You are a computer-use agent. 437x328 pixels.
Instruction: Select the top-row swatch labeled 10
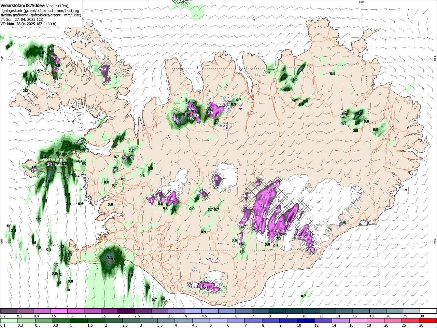coord(310,311)
